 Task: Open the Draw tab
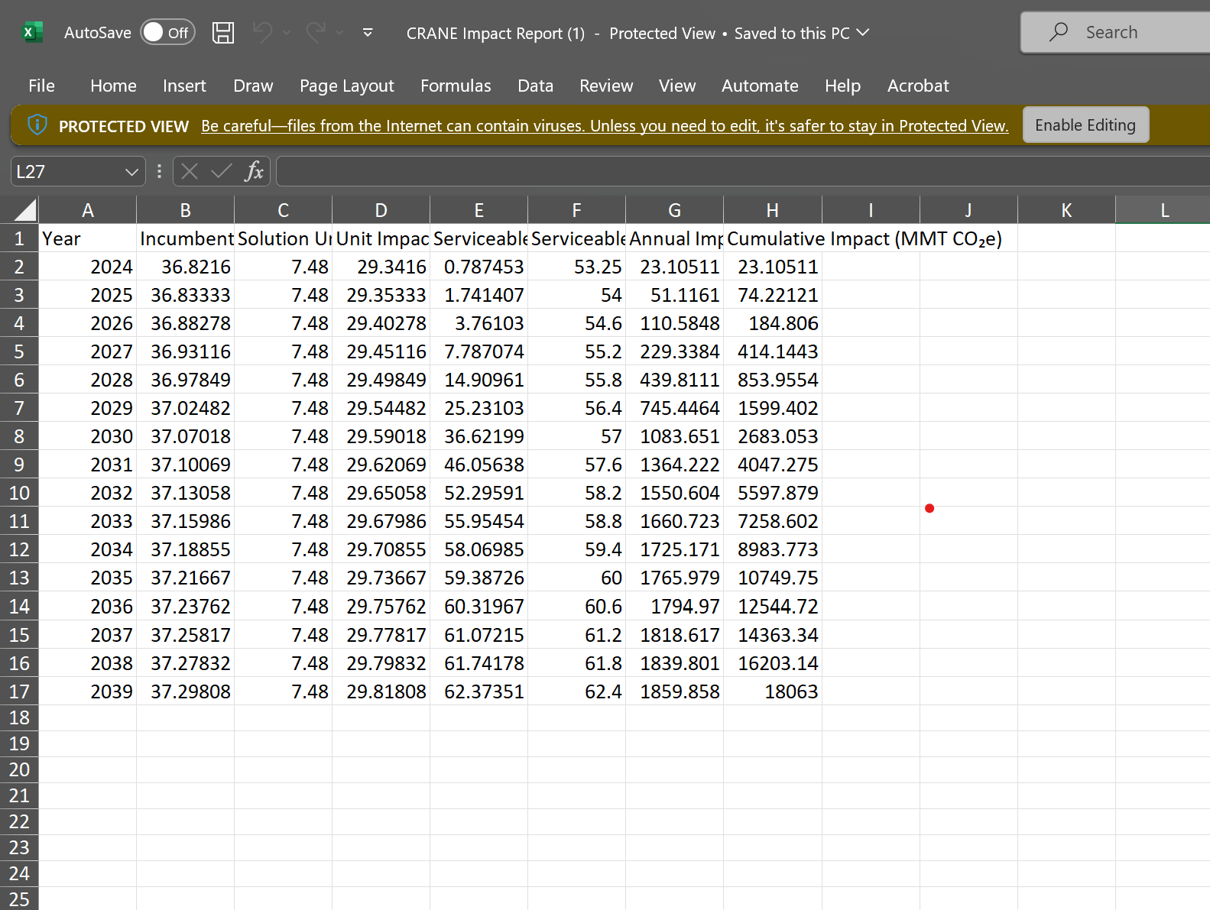tap(253, 86)
